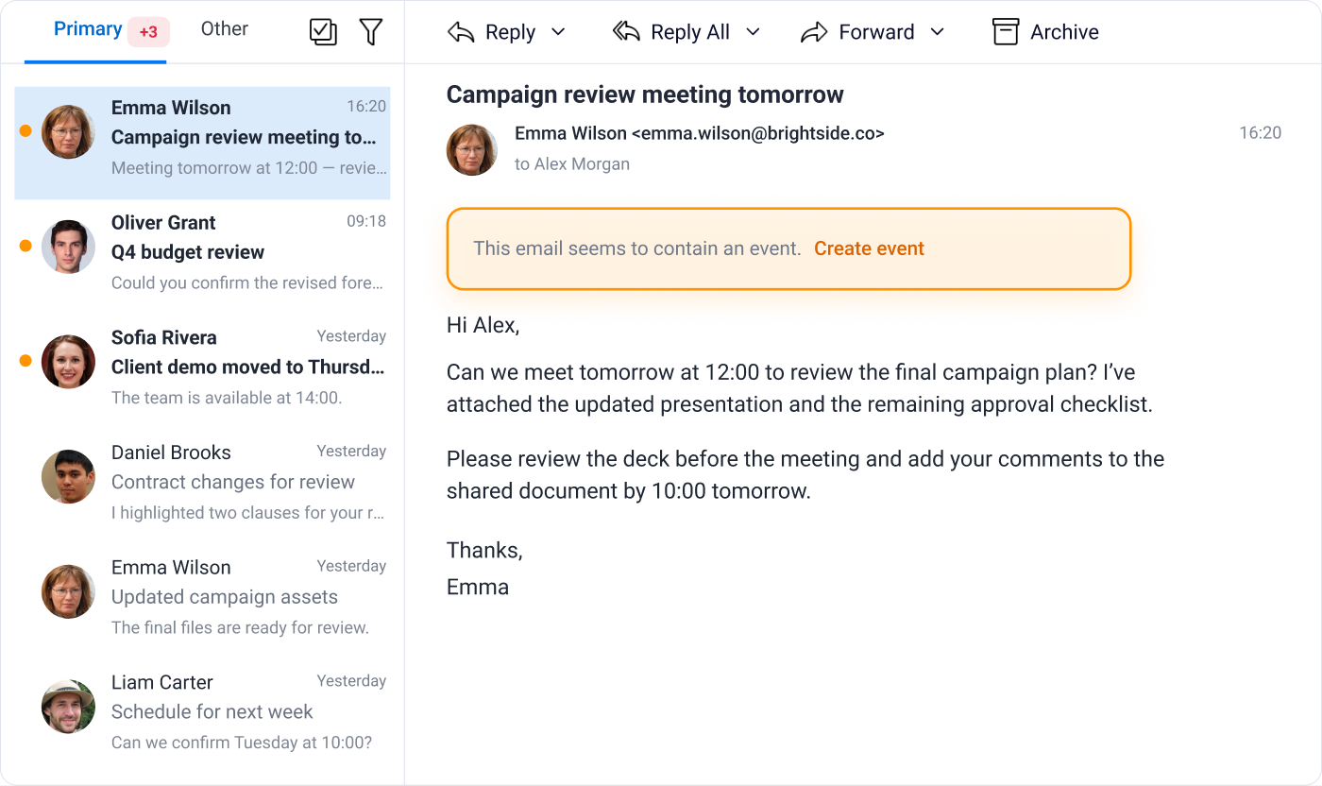Click the Reply arrow icon
Image resolution: width=1322 pixels, height=786 pixels.
[461, 32]
